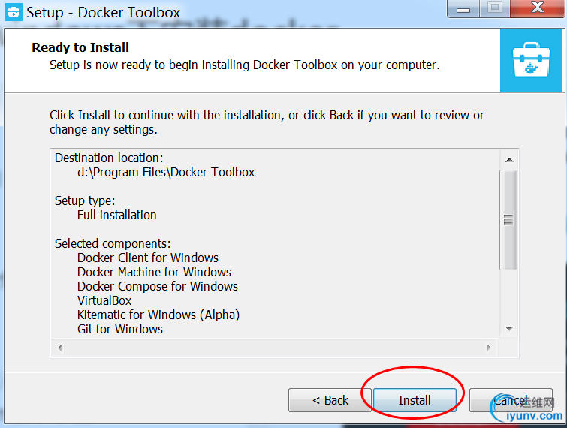
Task: Click the Docker Compose for Windows line
Action: (x=158, y=286)
